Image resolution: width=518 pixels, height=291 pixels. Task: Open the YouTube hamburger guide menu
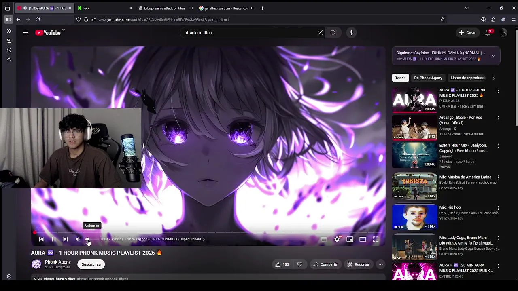pyautogui.click(x=25, y=33)
